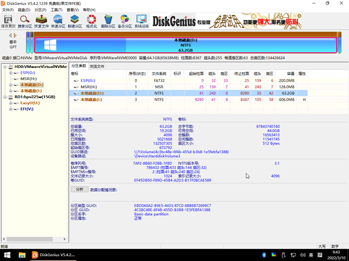Launch the Recover Files (恢复文件) tool
The width and height of the screenshot is (349, 261).
[41, 21]
